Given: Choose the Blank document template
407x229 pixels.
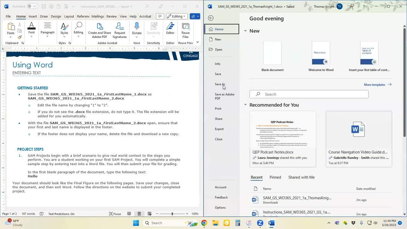Looking at the screenshot, I should point(272,56).
